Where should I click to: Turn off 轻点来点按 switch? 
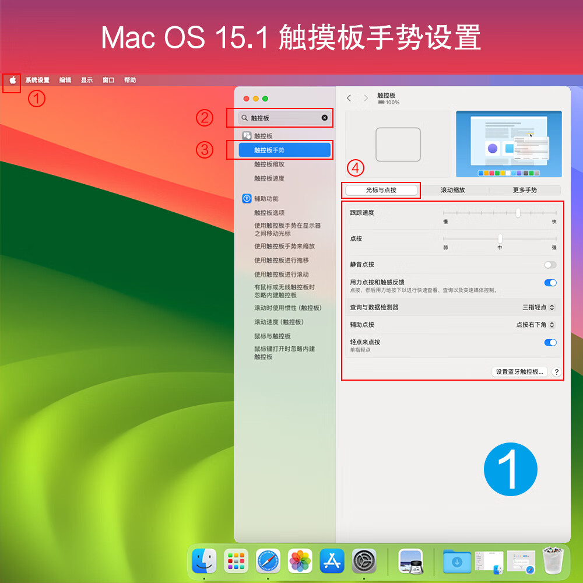[x=550, y=342]
